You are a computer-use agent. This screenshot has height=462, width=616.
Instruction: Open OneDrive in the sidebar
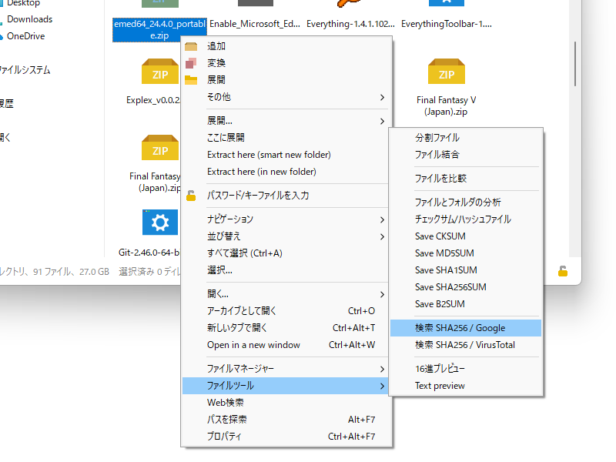coord(26,36)
